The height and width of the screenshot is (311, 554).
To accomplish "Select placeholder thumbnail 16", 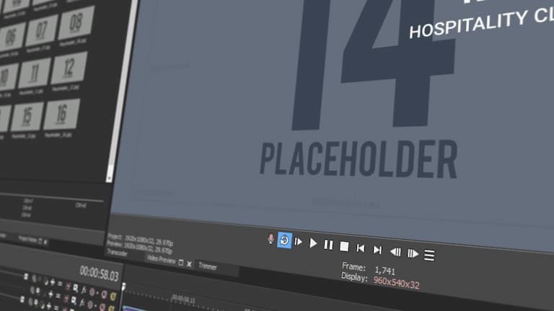I will coord(61,114).
